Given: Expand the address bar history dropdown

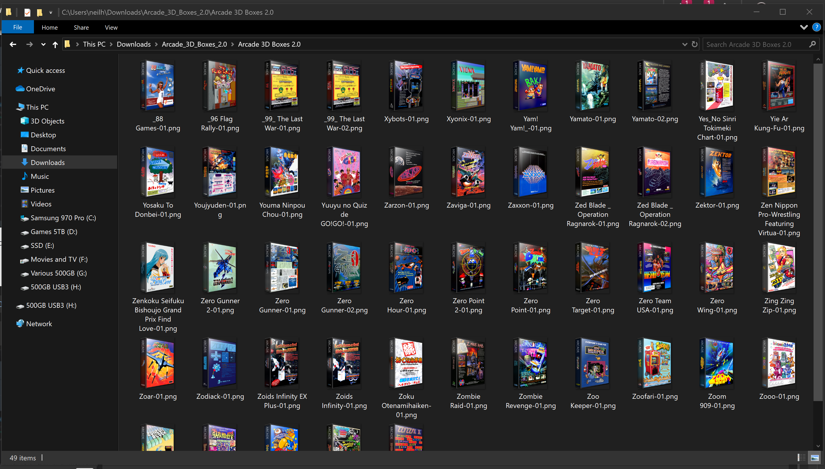Looking at the screenshot, I should click(685, 44).
